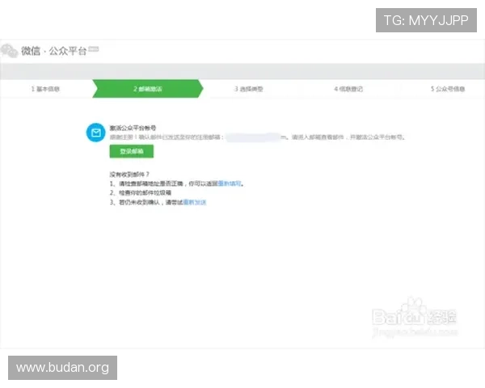Click the 没有收到邮件？ text
Screen dimensions: 485x388
[129, 175]
